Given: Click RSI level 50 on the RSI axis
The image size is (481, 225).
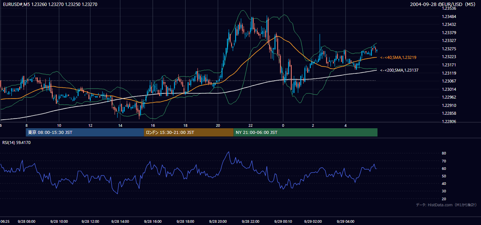Looking at the screenshot, I should pyautogui.click(x=444, y=176).
